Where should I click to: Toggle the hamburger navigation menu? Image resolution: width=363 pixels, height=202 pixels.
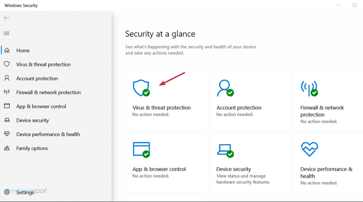[6, 34]
